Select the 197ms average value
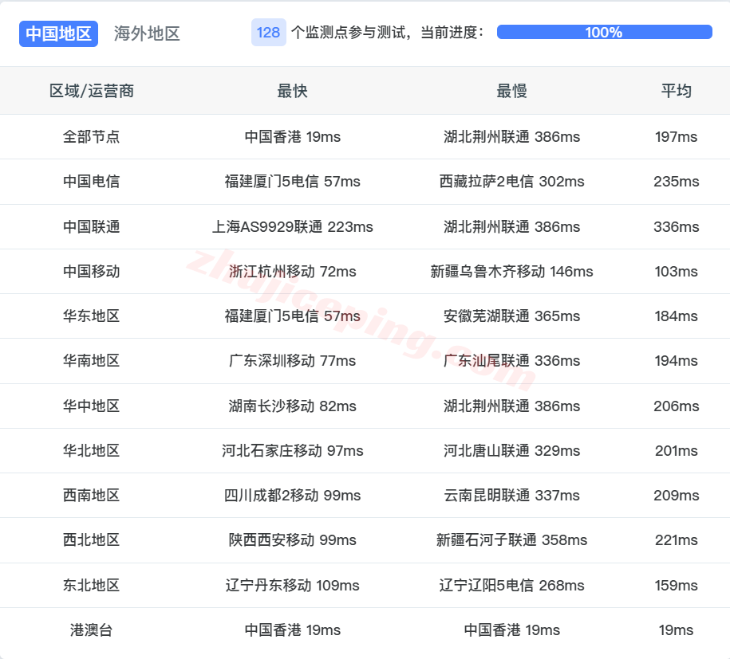730x659 pixels. (x=676, y=137)
